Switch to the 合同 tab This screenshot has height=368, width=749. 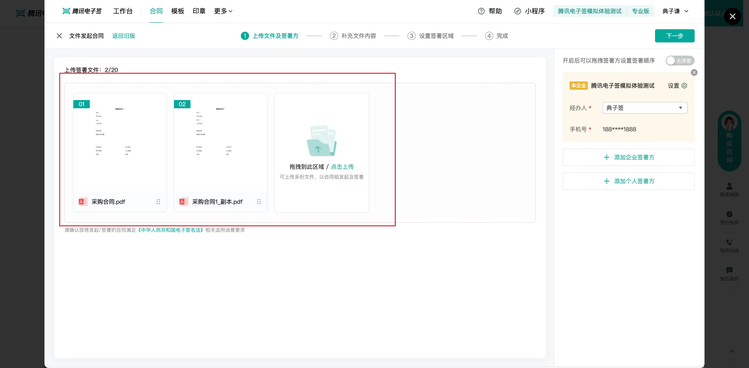point(156,11)
